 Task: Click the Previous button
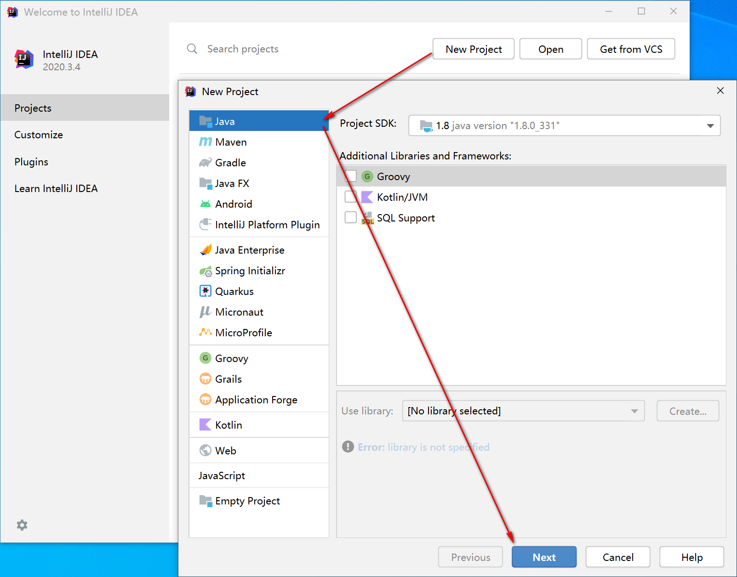[470, 557]
